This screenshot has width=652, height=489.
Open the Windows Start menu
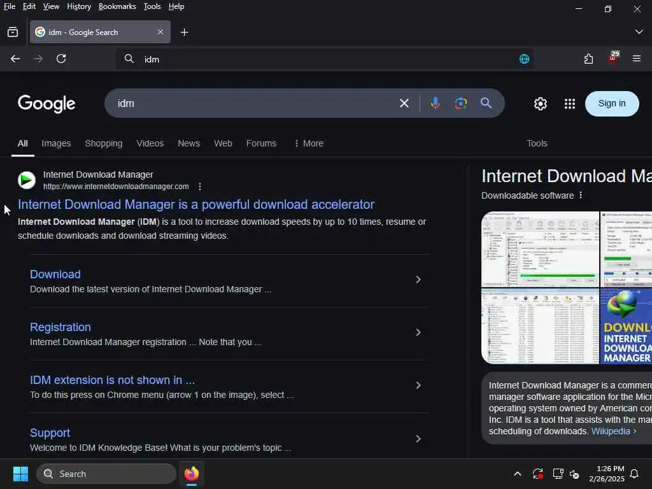(x=20, y=474)
